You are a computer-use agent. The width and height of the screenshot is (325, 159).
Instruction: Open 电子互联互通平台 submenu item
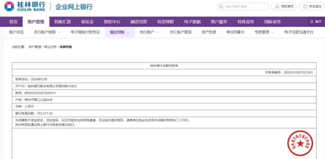299,32
